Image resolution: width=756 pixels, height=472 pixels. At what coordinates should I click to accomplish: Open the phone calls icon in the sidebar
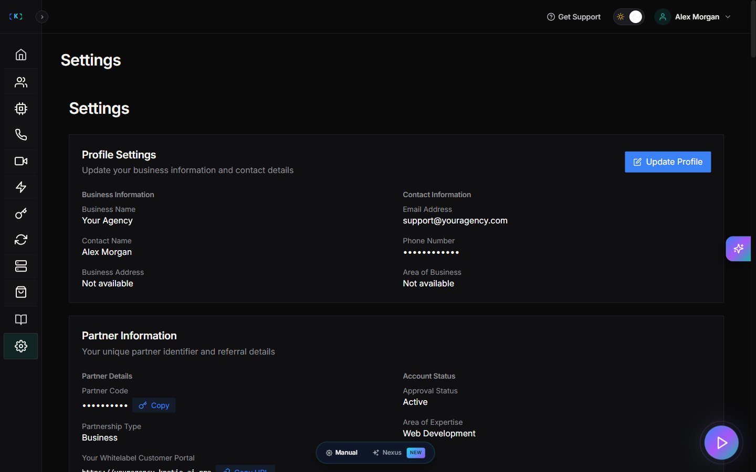(x=21, y=135)
